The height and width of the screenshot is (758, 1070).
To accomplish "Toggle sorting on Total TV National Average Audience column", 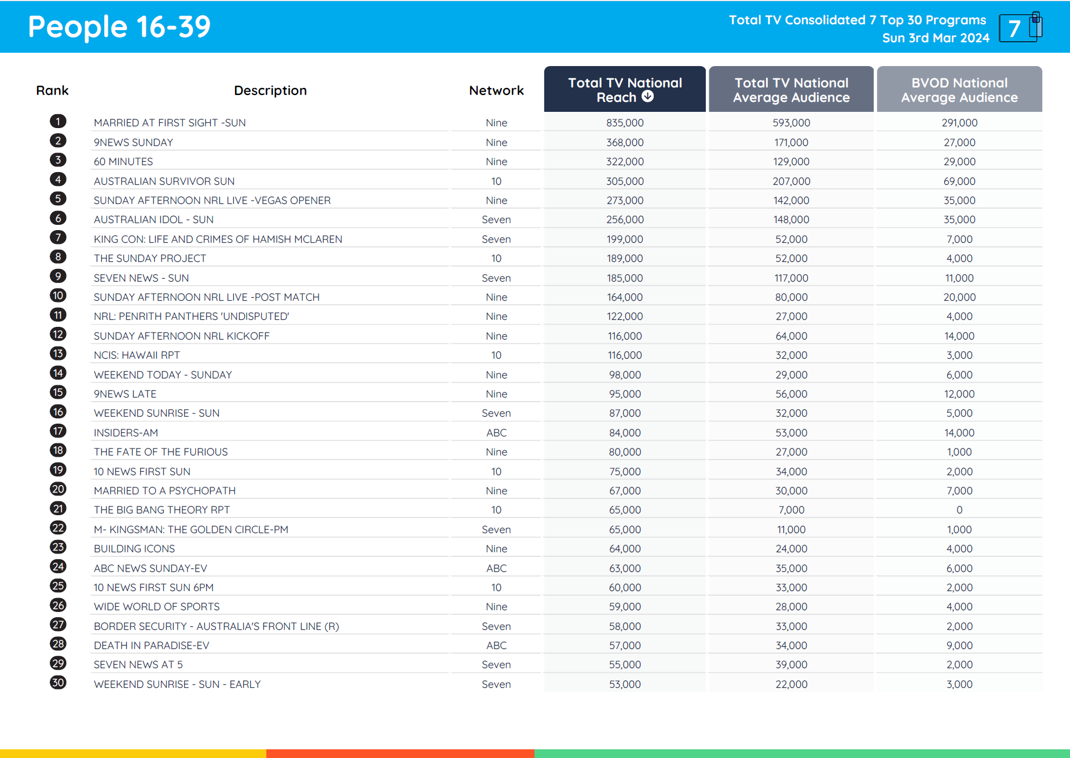I will point(791,90).
